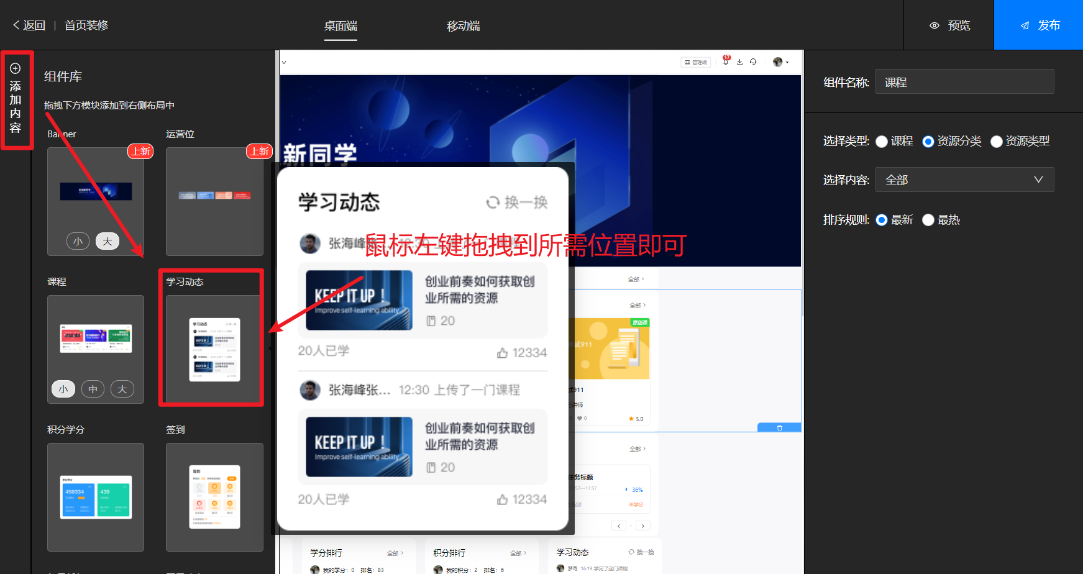Switch to 桌面端 tab
The height and width of the screenshot is (574, 1083).
click(x=340, y=26)
